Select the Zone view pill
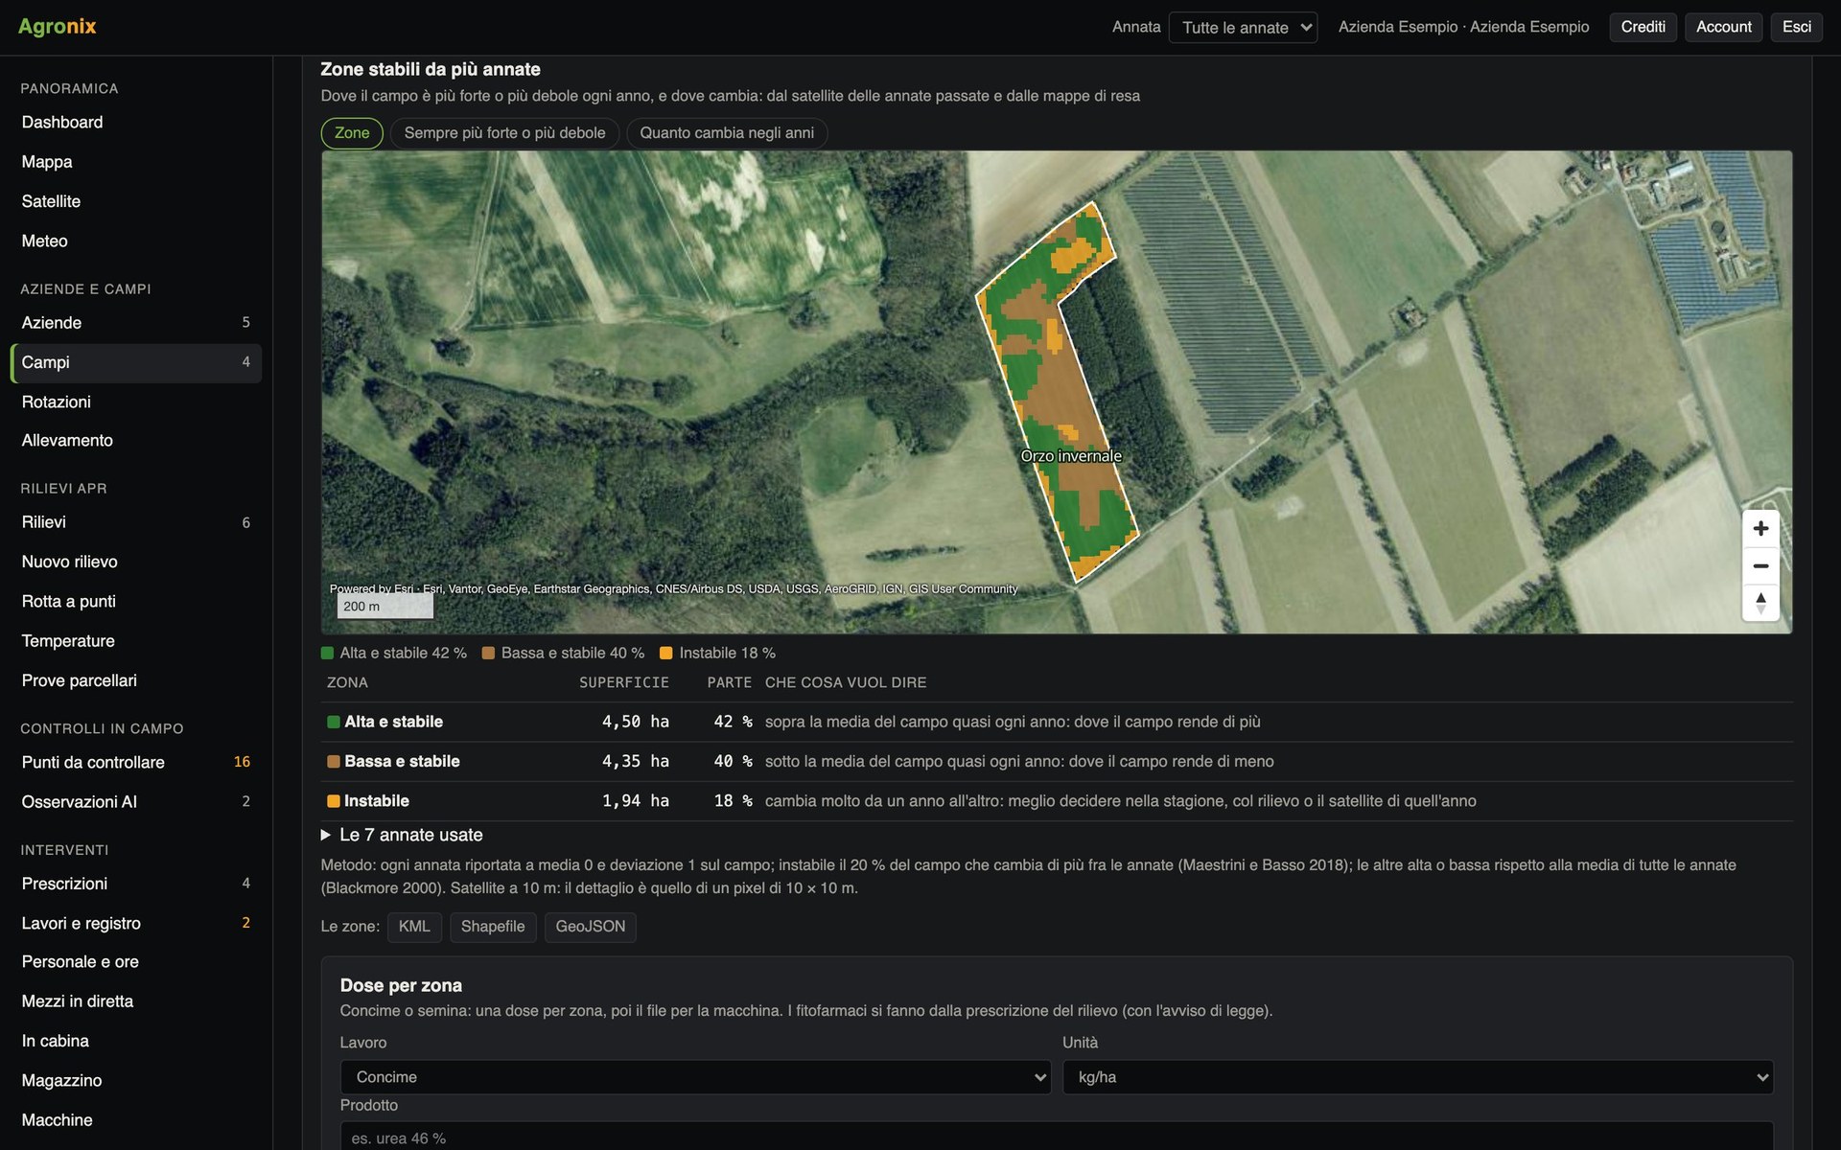1841x1150 pixels. 352,133
